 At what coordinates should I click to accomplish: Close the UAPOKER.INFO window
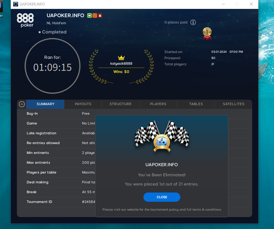(x=251, y=4)
